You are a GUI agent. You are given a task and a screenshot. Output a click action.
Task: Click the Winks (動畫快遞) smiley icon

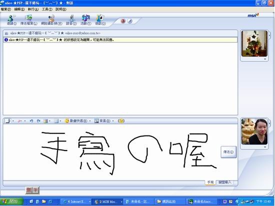66,121
